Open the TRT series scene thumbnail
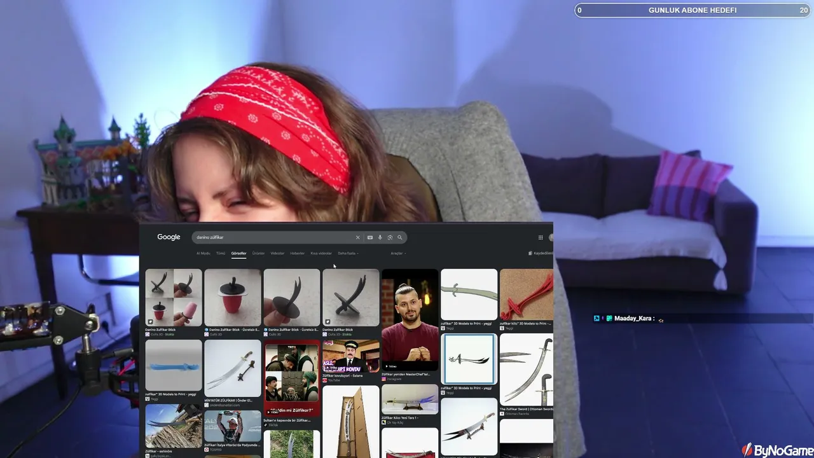Image resolution: width=814 pixels, height=458 pixels. click(292, 378)
